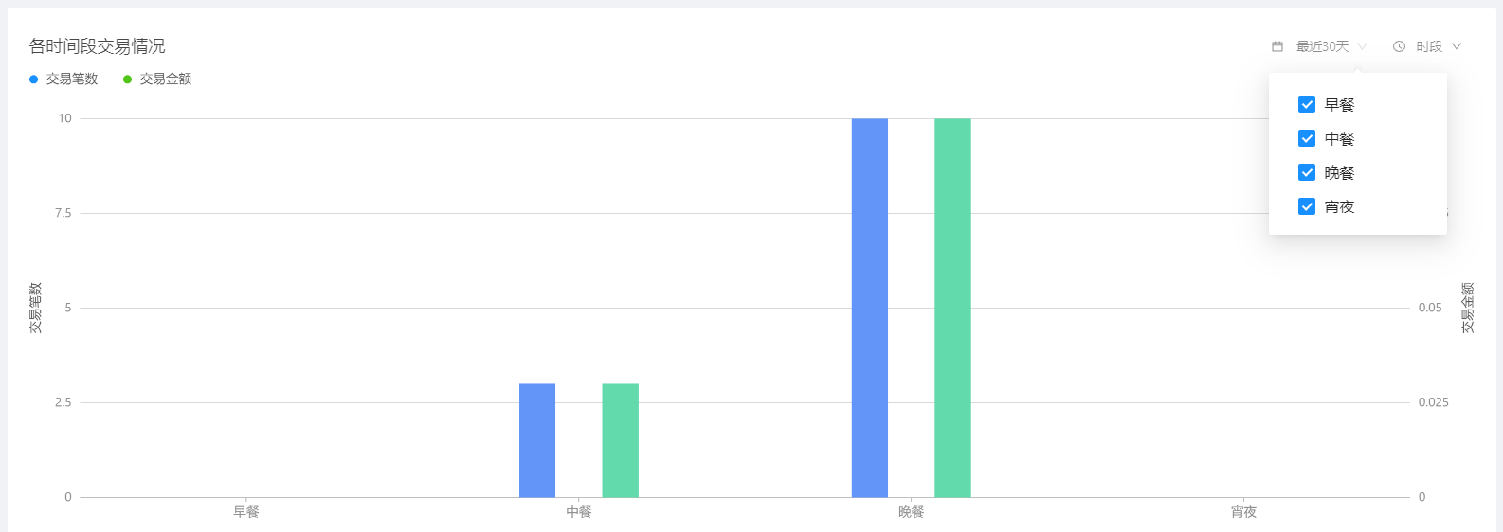1503x532 pixels.
Task: Disable the 宵夜 checkbox
Action: coord(1307,206)
